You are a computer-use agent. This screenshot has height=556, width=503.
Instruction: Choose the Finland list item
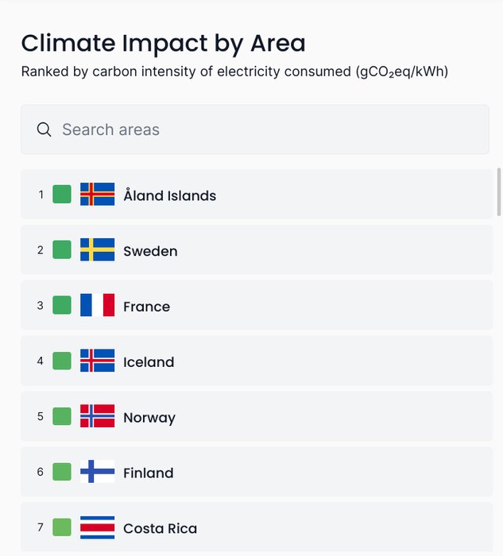pyautogui.click(x=257, y=472)
